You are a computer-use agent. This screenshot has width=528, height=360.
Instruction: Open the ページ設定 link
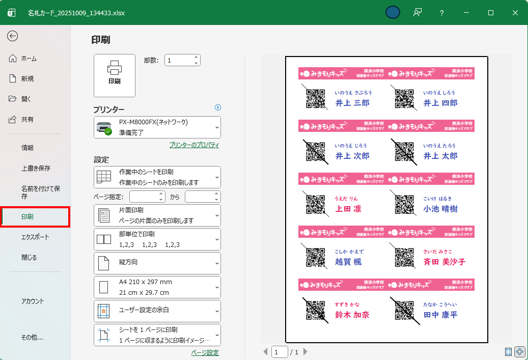click(205, 352)
